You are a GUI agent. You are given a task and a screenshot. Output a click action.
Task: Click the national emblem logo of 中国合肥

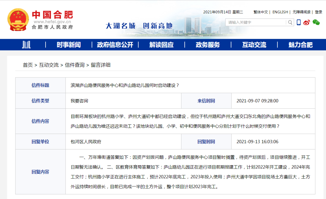coord(18,20)
